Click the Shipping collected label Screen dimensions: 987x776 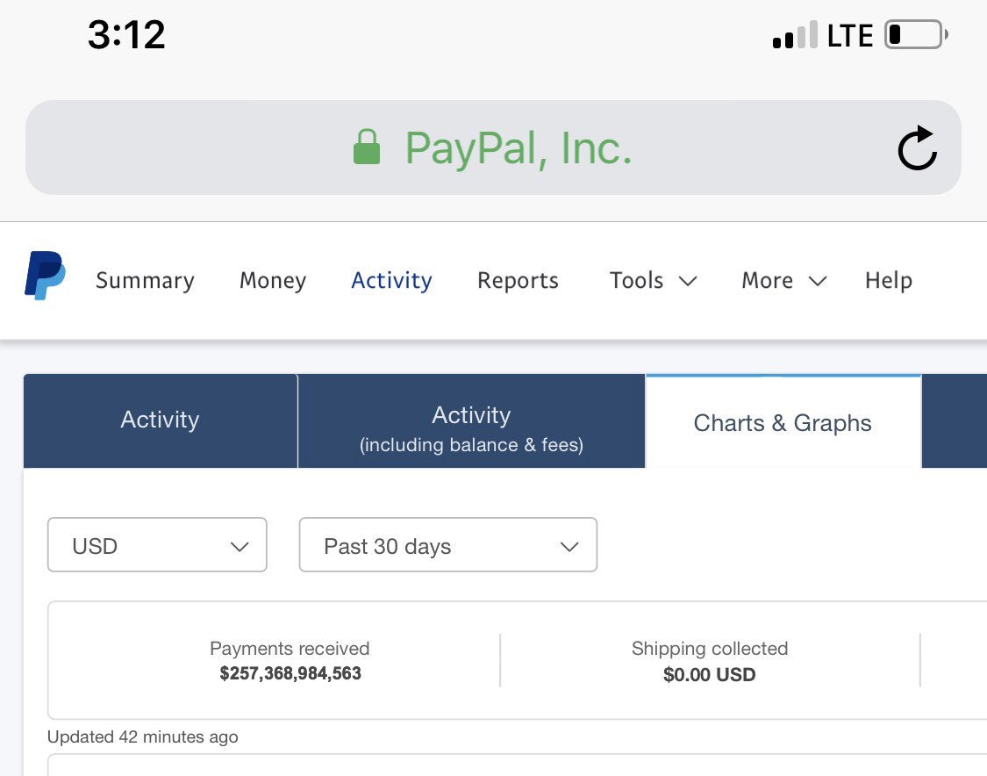pos(710,648)
